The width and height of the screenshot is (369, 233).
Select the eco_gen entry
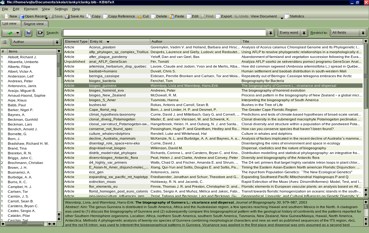coord(213,172)
